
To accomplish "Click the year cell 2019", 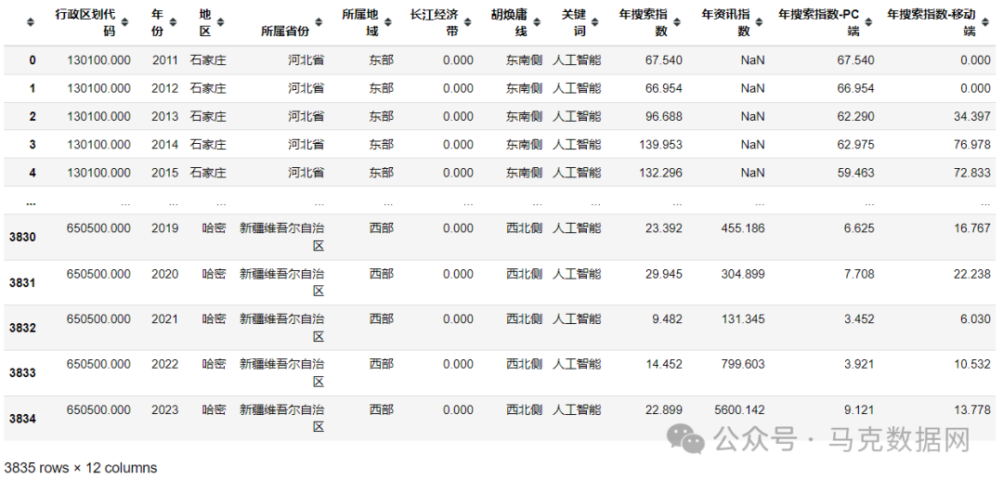I will tap(165, 228).
